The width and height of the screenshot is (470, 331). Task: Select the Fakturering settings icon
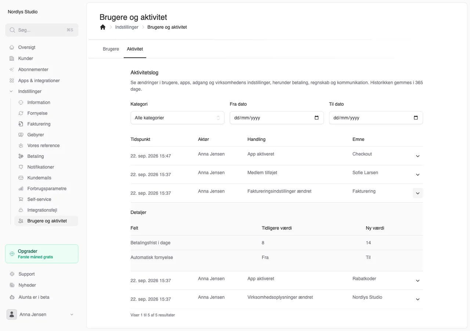coord(21,124)
